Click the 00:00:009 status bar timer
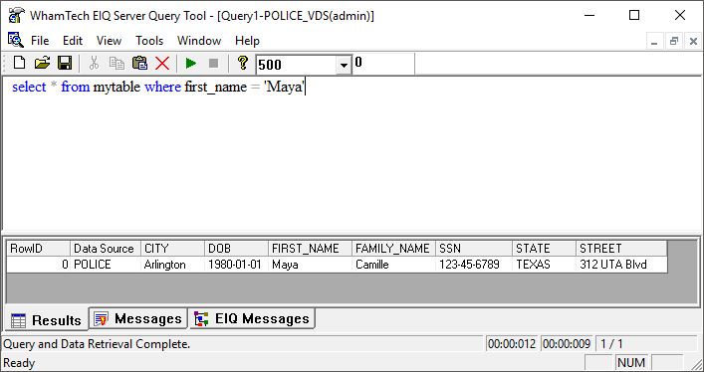This screenshot has height=372, width=704. pos(567,344)
